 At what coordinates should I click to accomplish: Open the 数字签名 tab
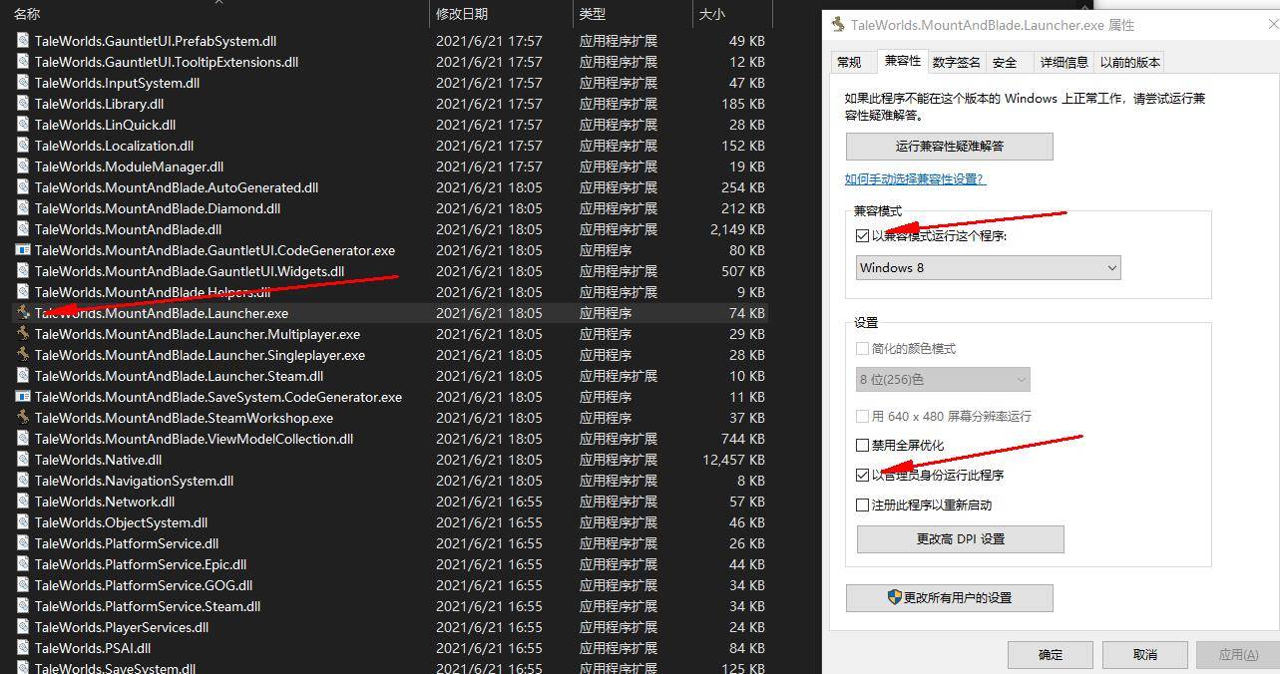(x=957, y=62)
